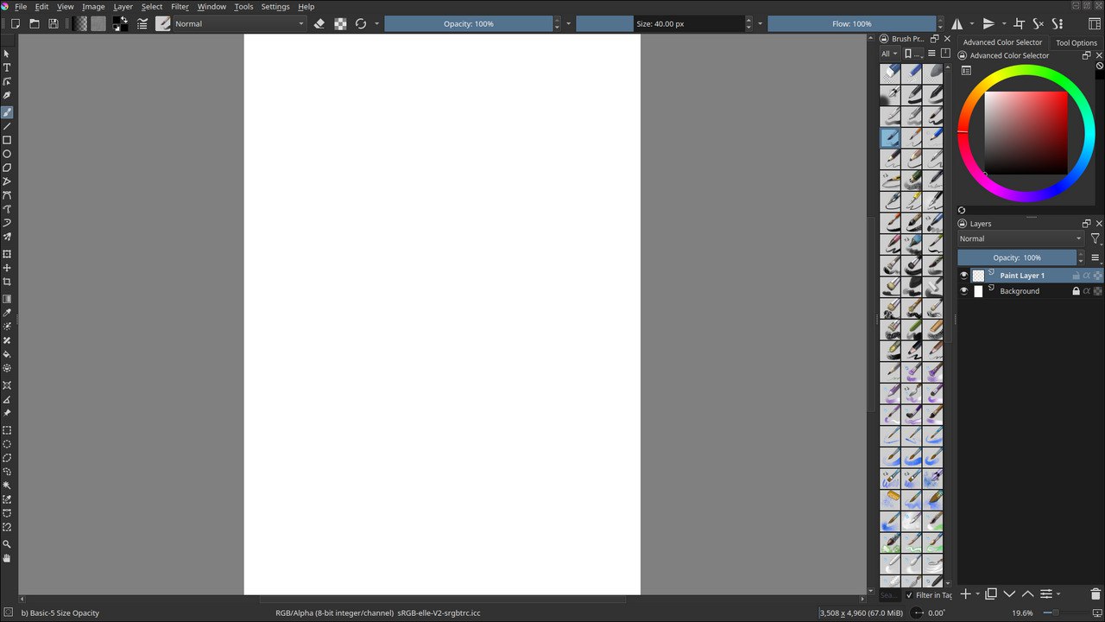
Task: Open the brush preset chooser in the toolbar
Action: coord(163,24)
